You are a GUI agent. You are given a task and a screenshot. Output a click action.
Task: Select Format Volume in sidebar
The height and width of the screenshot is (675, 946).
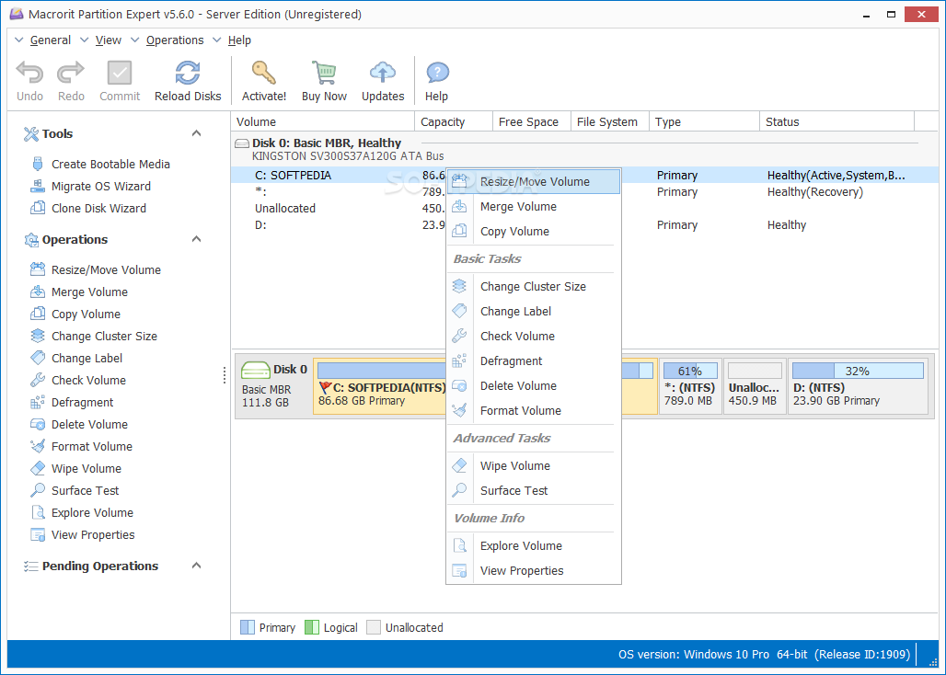[81, 447]
